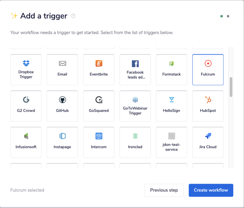244x208 pixels.
Task: Select the Jira Cloud icon
Action: coord(208,136)
